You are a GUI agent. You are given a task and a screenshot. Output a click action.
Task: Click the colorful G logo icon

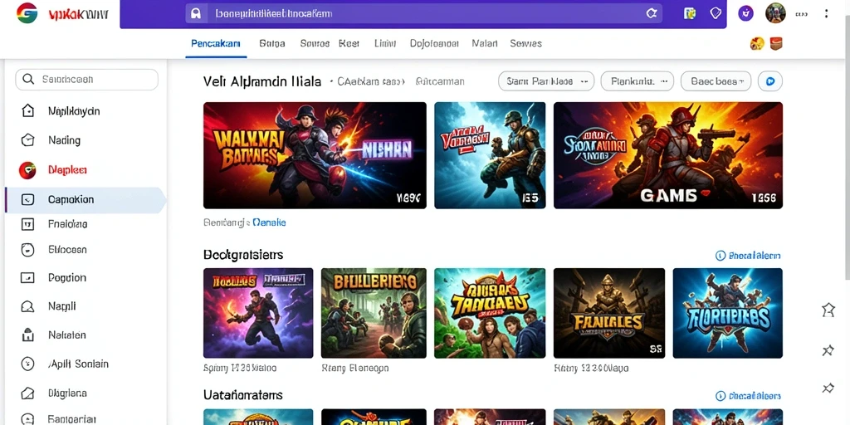27,13
